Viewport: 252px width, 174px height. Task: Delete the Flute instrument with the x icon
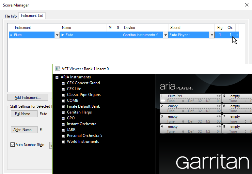237,35
